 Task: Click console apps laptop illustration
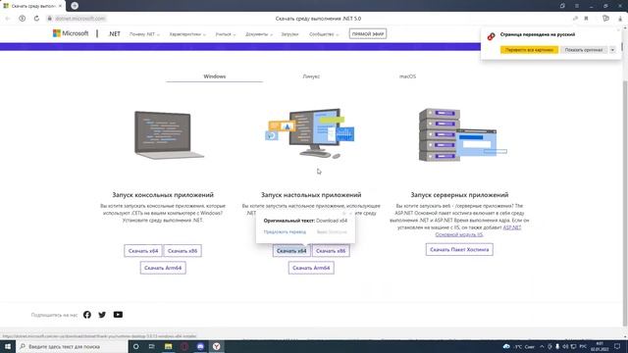169,135
